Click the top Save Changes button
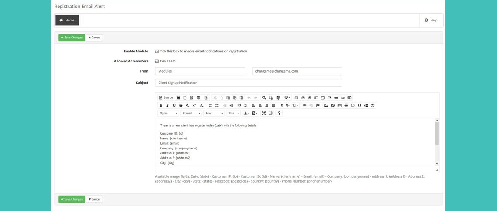The width and height of the screenshot is (497, 211). [72, 38]
